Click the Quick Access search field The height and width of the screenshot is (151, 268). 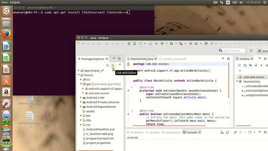pos(232,50)
